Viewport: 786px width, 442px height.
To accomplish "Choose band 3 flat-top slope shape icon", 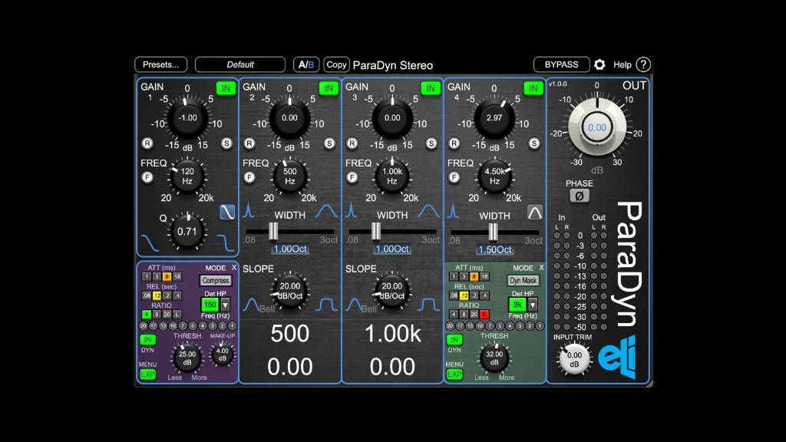I will click(x=430, y=304).
